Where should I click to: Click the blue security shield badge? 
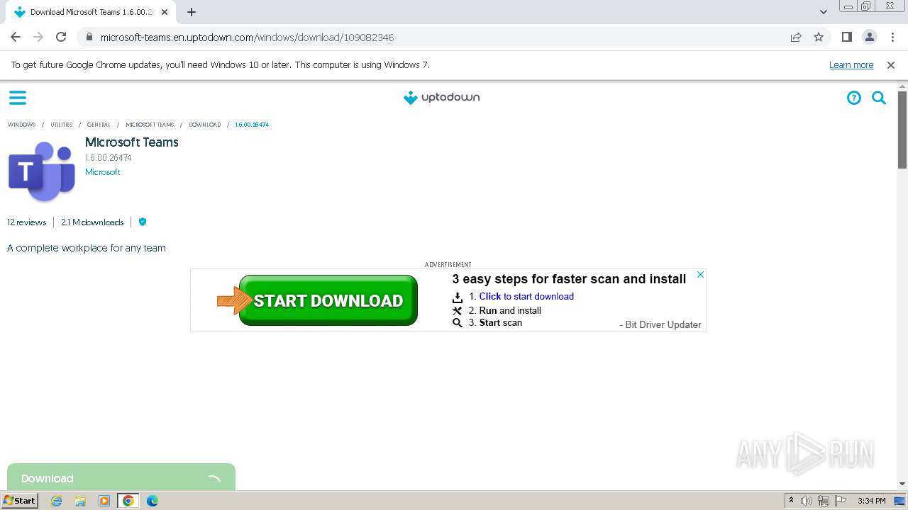(143, 222)
